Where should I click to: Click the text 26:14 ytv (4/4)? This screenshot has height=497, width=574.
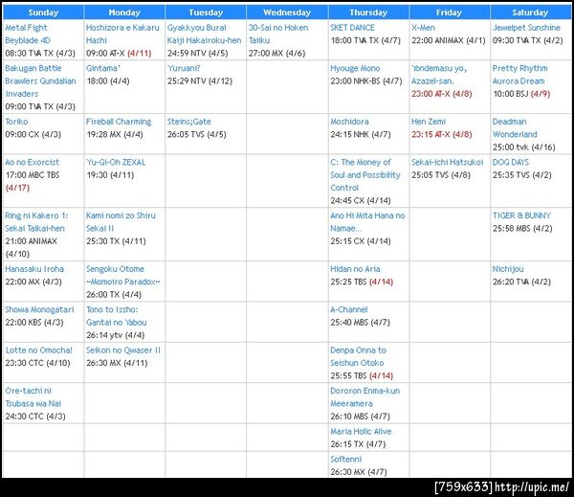coord(116,335)
